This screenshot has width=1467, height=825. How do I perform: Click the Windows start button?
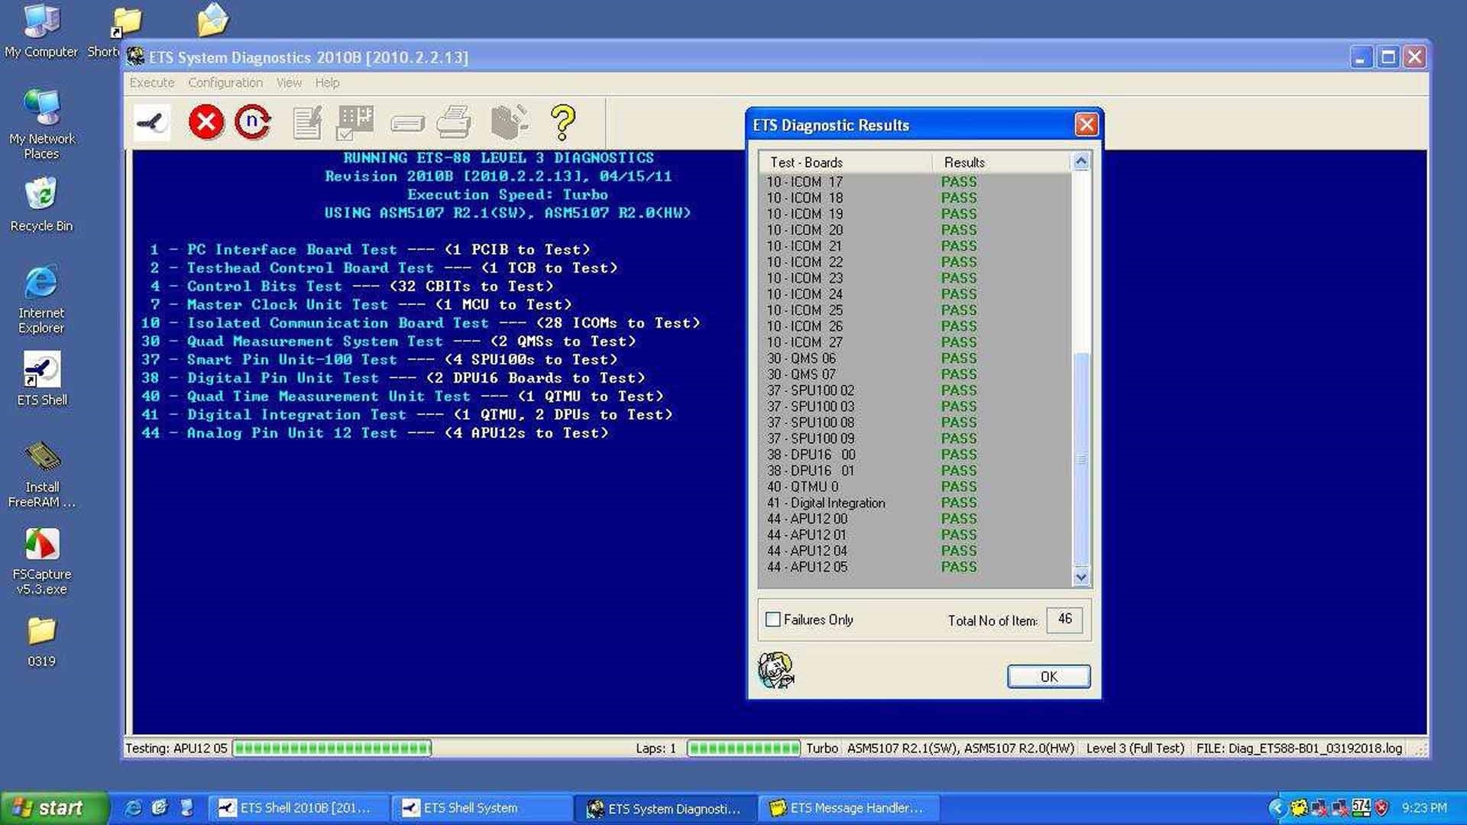(53, 807)
